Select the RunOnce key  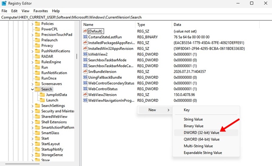49,78
